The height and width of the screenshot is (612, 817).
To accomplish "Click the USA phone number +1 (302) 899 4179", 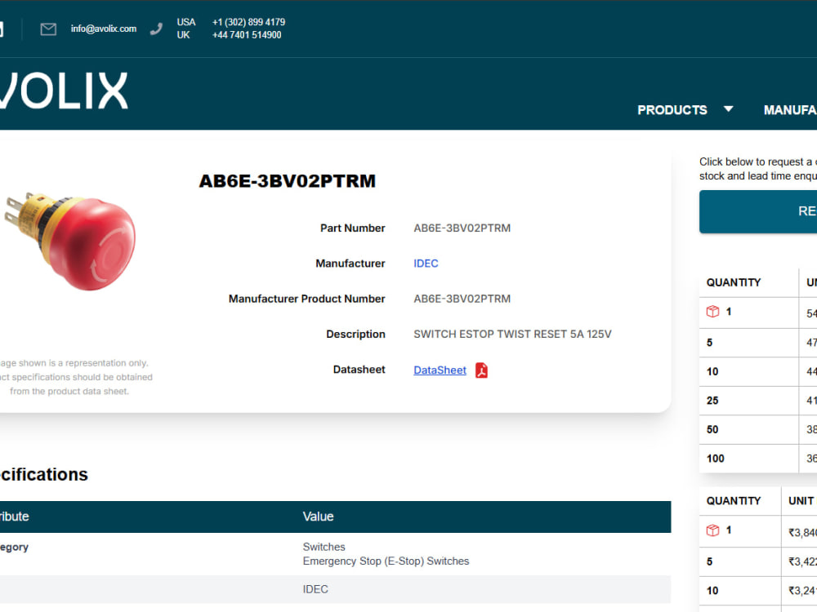I will click(248, 22).
